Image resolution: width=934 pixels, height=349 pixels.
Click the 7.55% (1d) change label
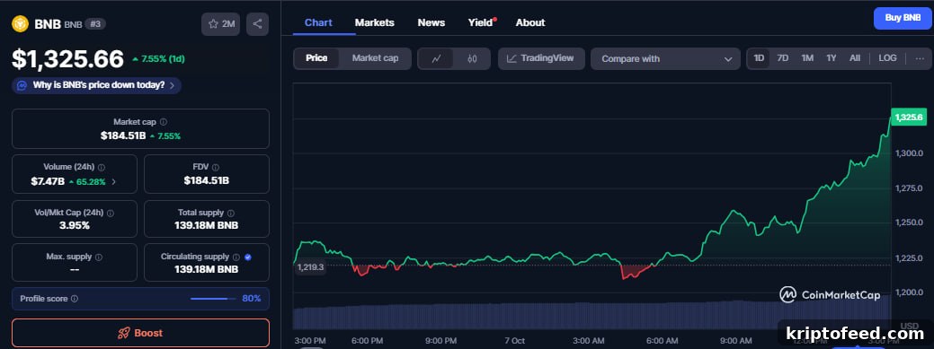pos(159,59)
